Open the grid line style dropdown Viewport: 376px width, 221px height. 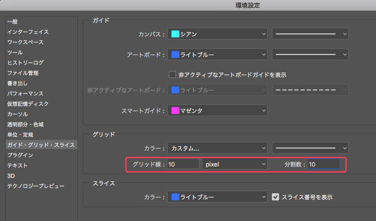click(310, 148)
